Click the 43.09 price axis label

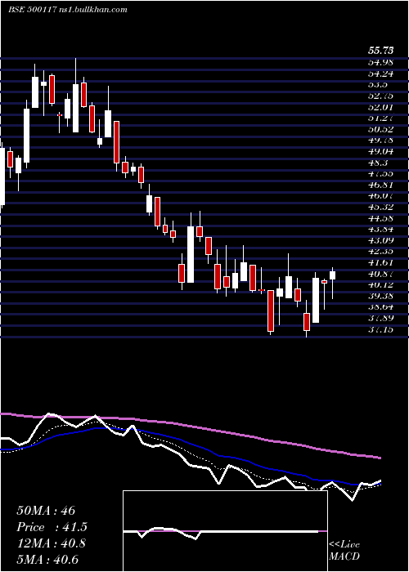tap(380, 240)
